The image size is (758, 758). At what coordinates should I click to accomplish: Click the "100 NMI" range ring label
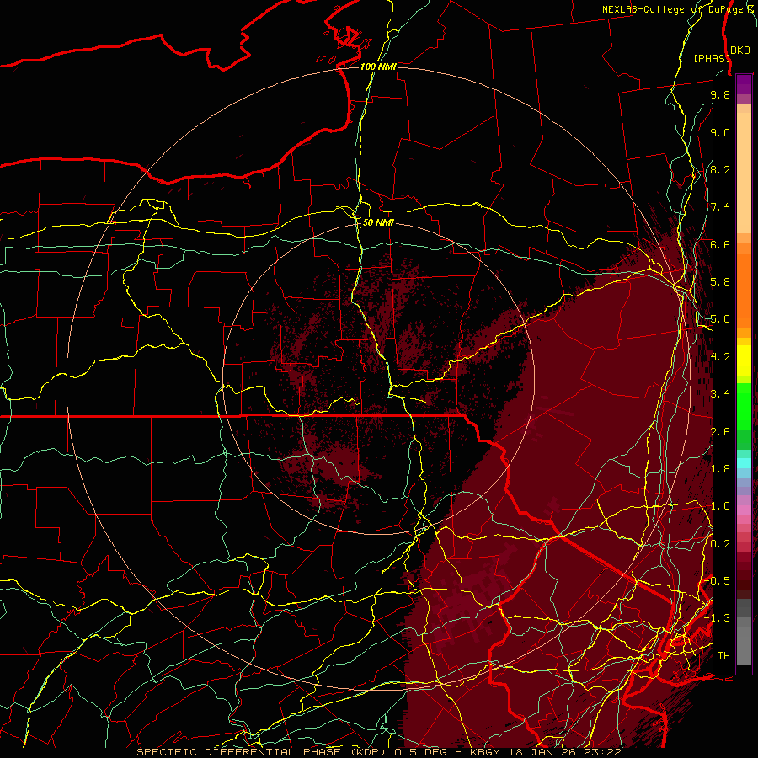(378, 67)
